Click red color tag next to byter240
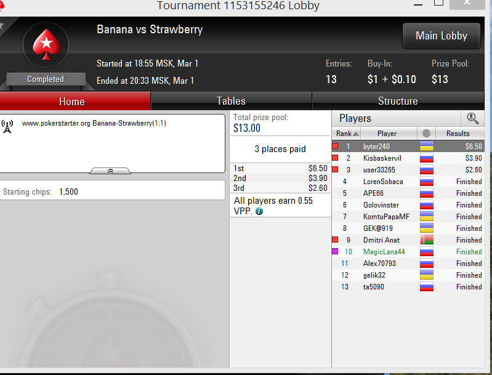The width and height of the screenshot is (492, 375). [335, 146]
